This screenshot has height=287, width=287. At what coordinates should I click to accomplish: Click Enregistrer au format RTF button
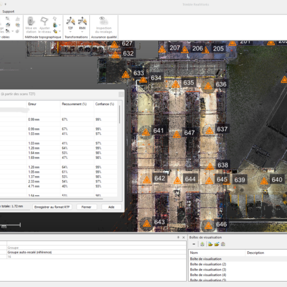click(52, 207)
